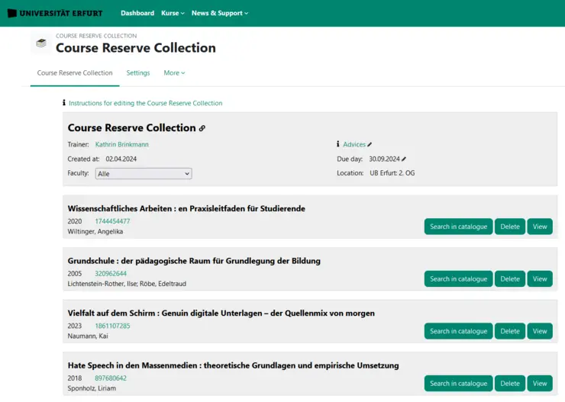This screenshot has height=402, width=565.
Task: Expand the Kurse menu in the top bar
Action: (x=173, y=13)
